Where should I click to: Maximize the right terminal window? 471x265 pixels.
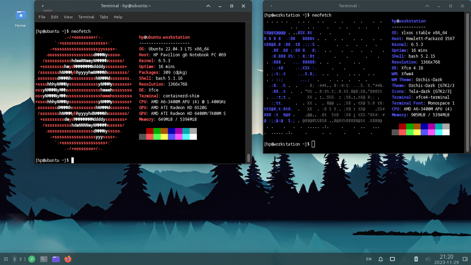point(451,6)
